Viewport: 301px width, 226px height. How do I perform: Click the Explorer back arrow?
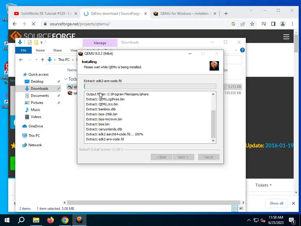point(21,60)
